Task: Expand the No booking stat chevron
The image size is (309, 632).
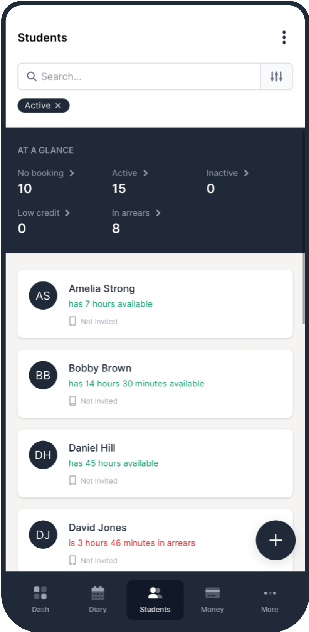Action: point(72,174)
